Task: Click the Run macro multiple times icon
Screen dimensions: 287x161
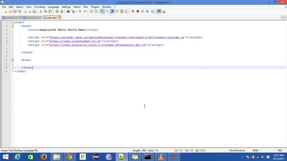Action: (148, 12)
